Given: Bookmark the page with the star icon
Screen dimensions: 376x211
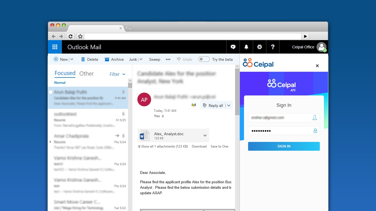Looking at the screenshot, I should 80,36.
